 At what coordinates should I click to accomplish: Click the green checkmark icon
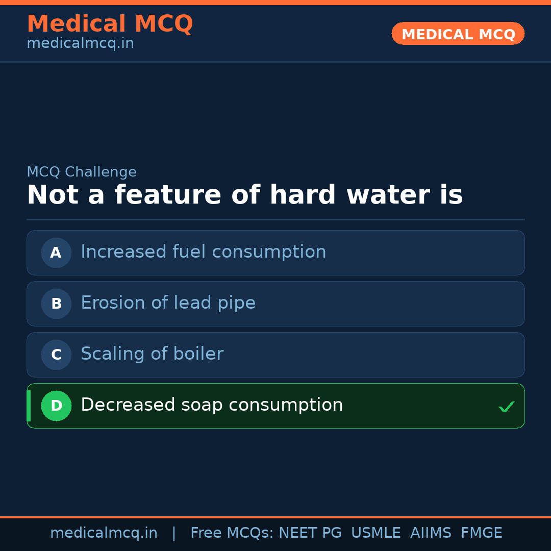[506, 407]
